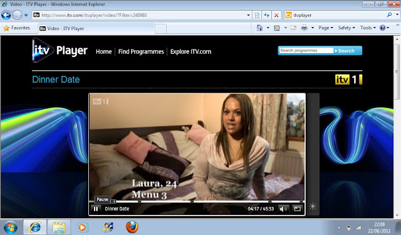Toggle fullscreen mode in the player

tap(297, 209)
